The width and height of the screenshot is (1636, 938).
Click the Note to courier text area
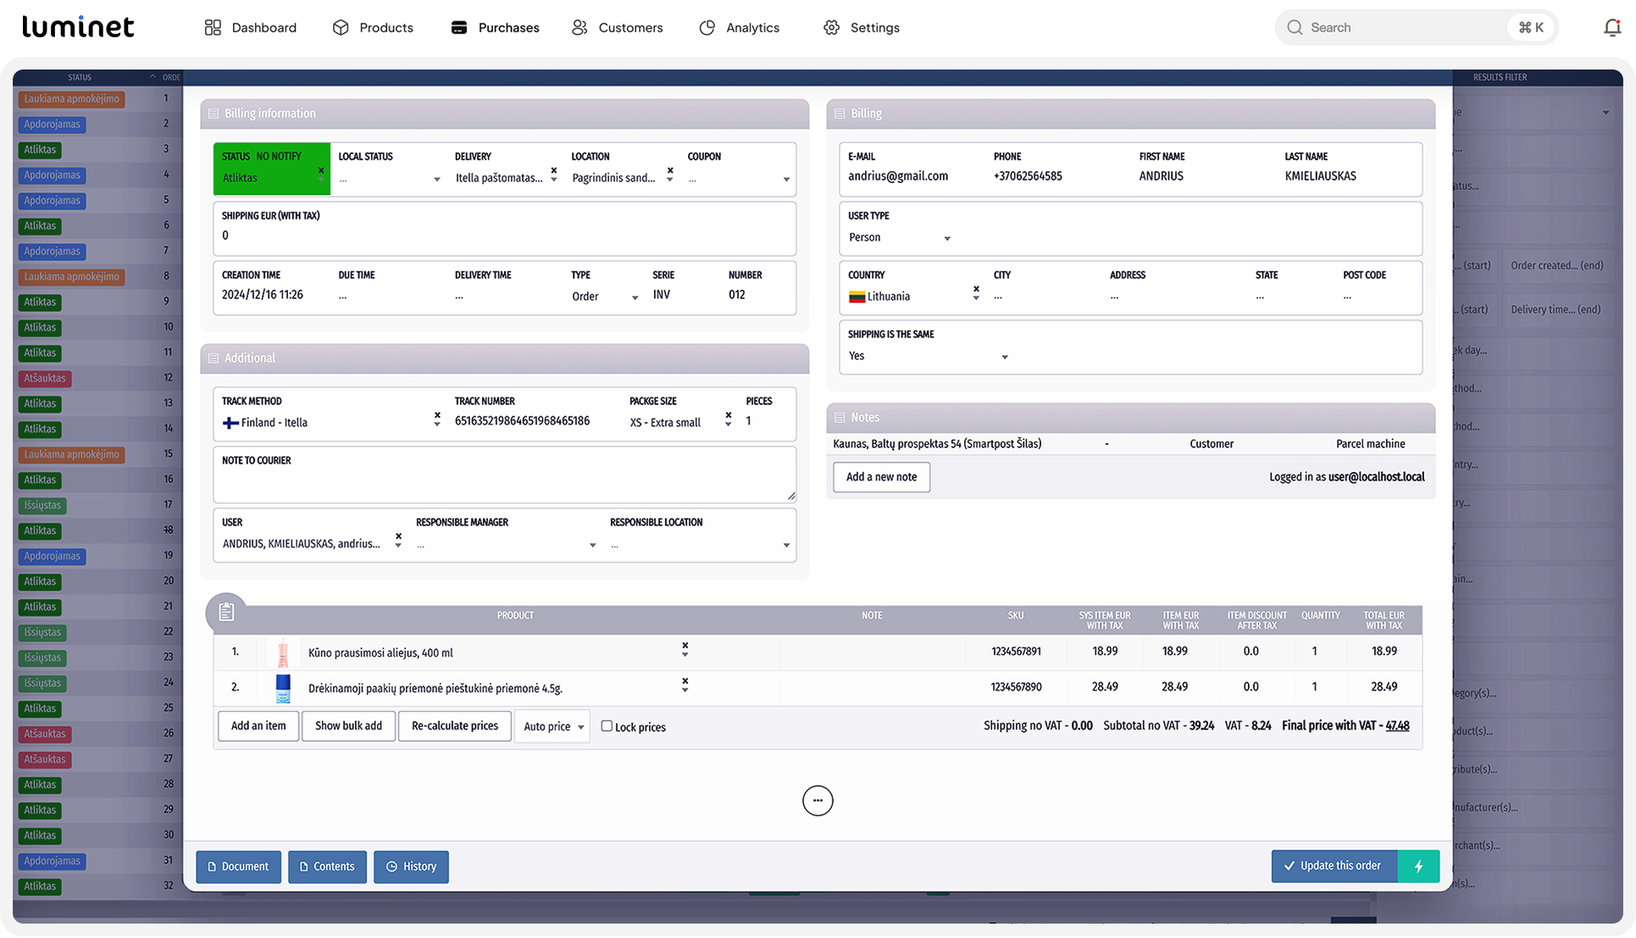504,481
